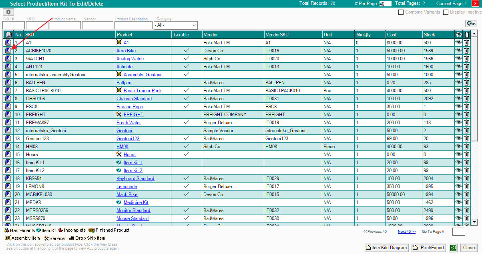Image resolution: width=482 pixels, height=254 pixels.
Task: Click the key search icon at top right
Action: pos(471,24)
